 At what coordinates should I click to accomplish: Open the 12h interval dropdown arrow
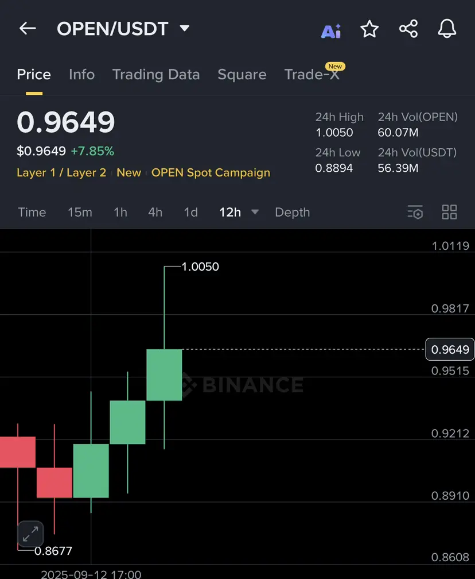coord(255,212)
